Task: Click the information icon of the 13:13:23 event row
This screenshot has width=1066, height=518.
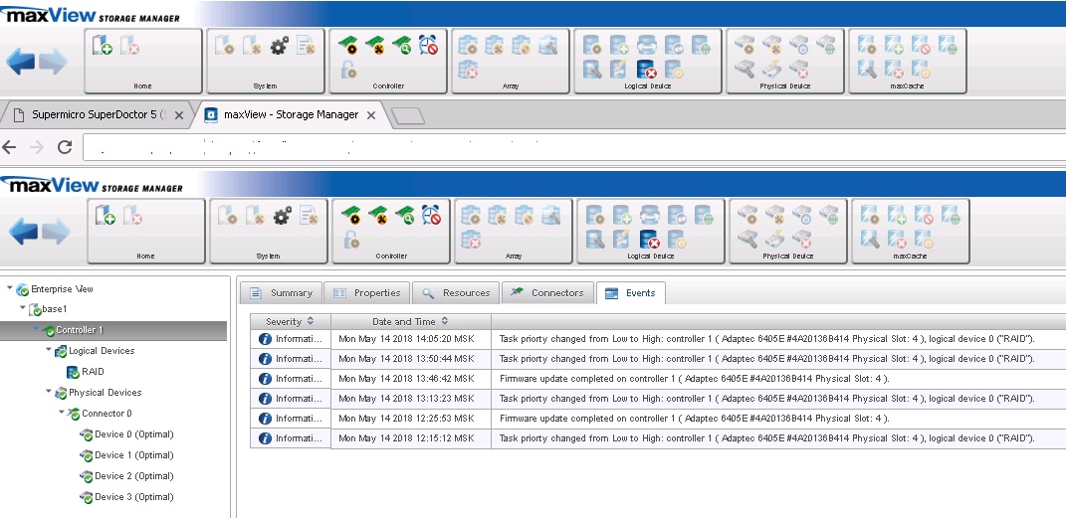Action: tap(265, 399)
